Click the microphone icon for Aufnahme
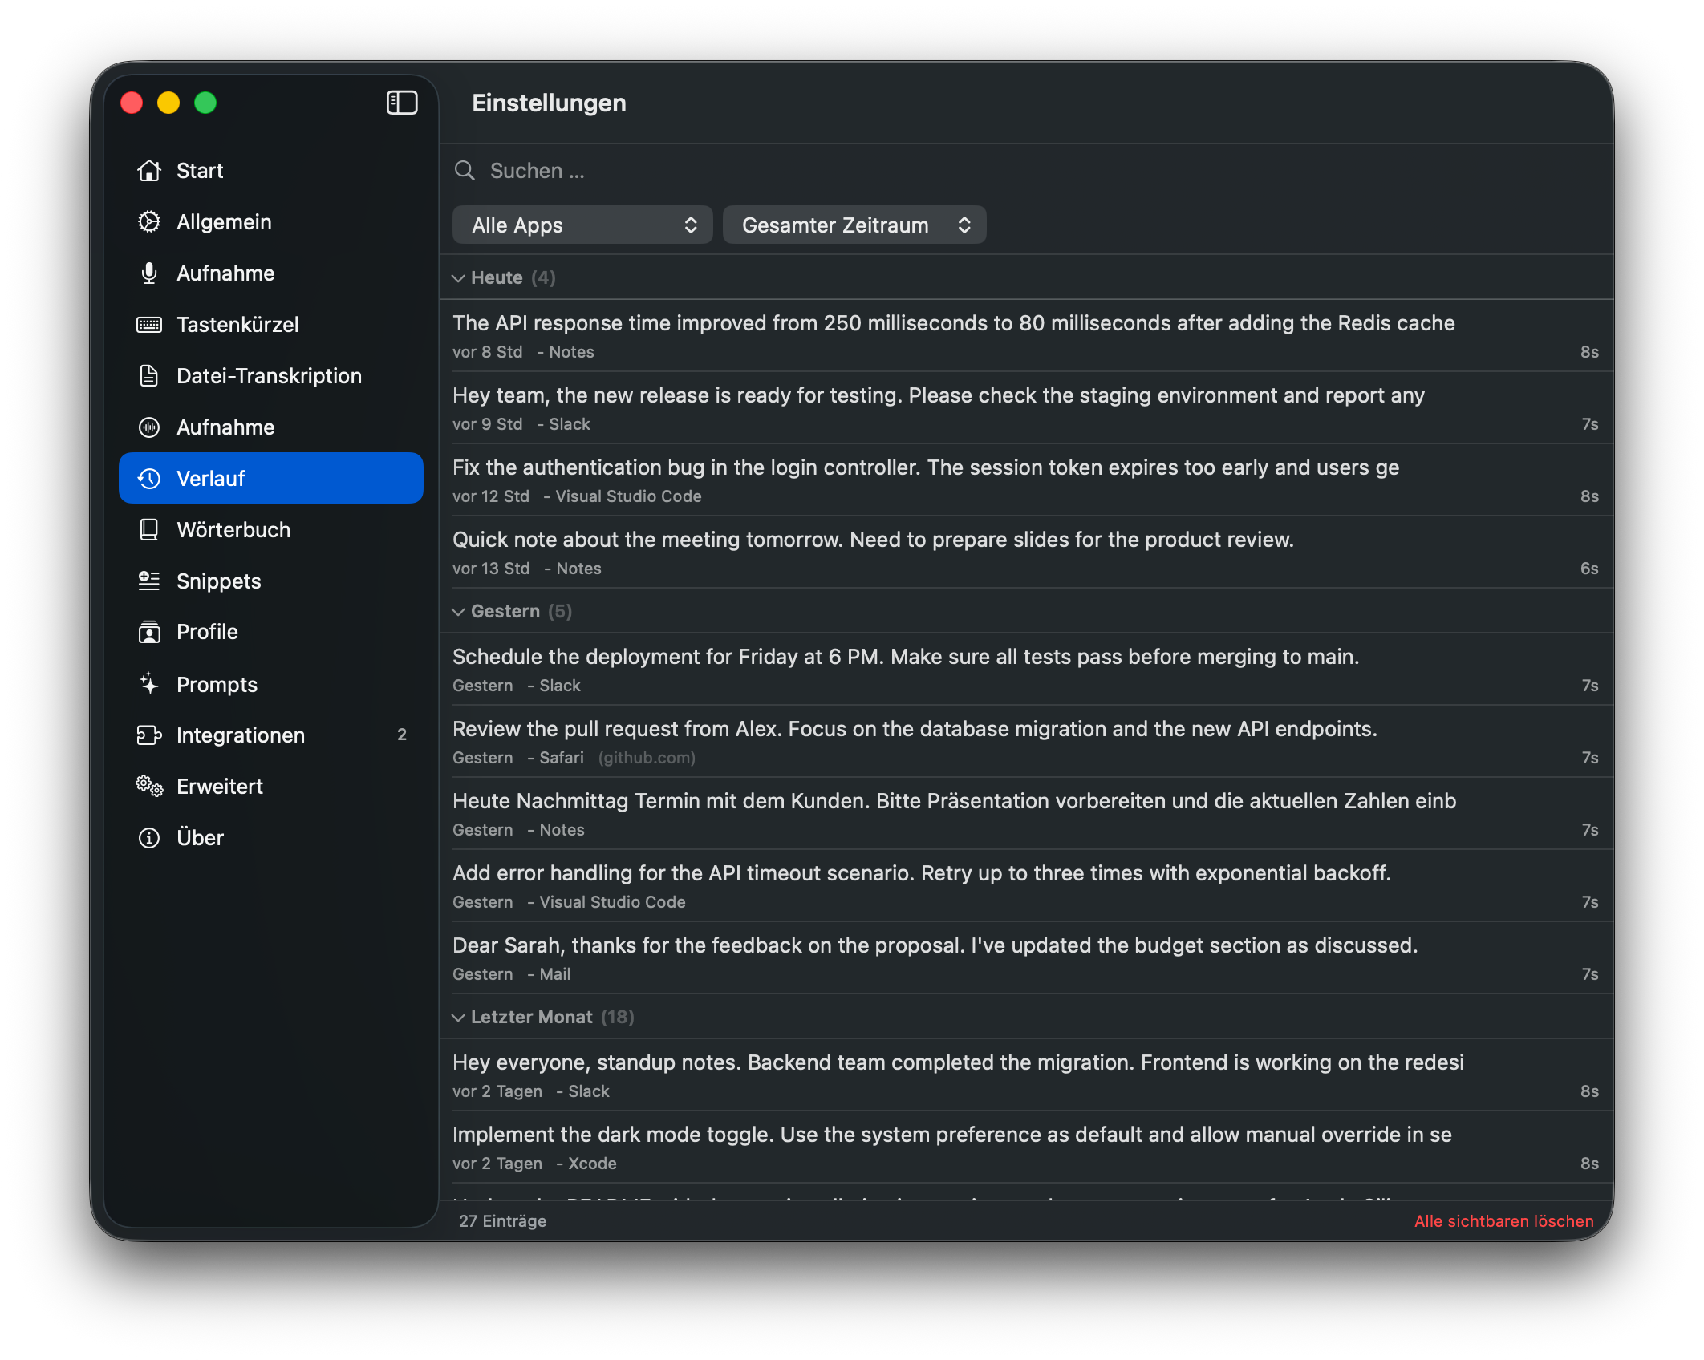 (149, 273)
